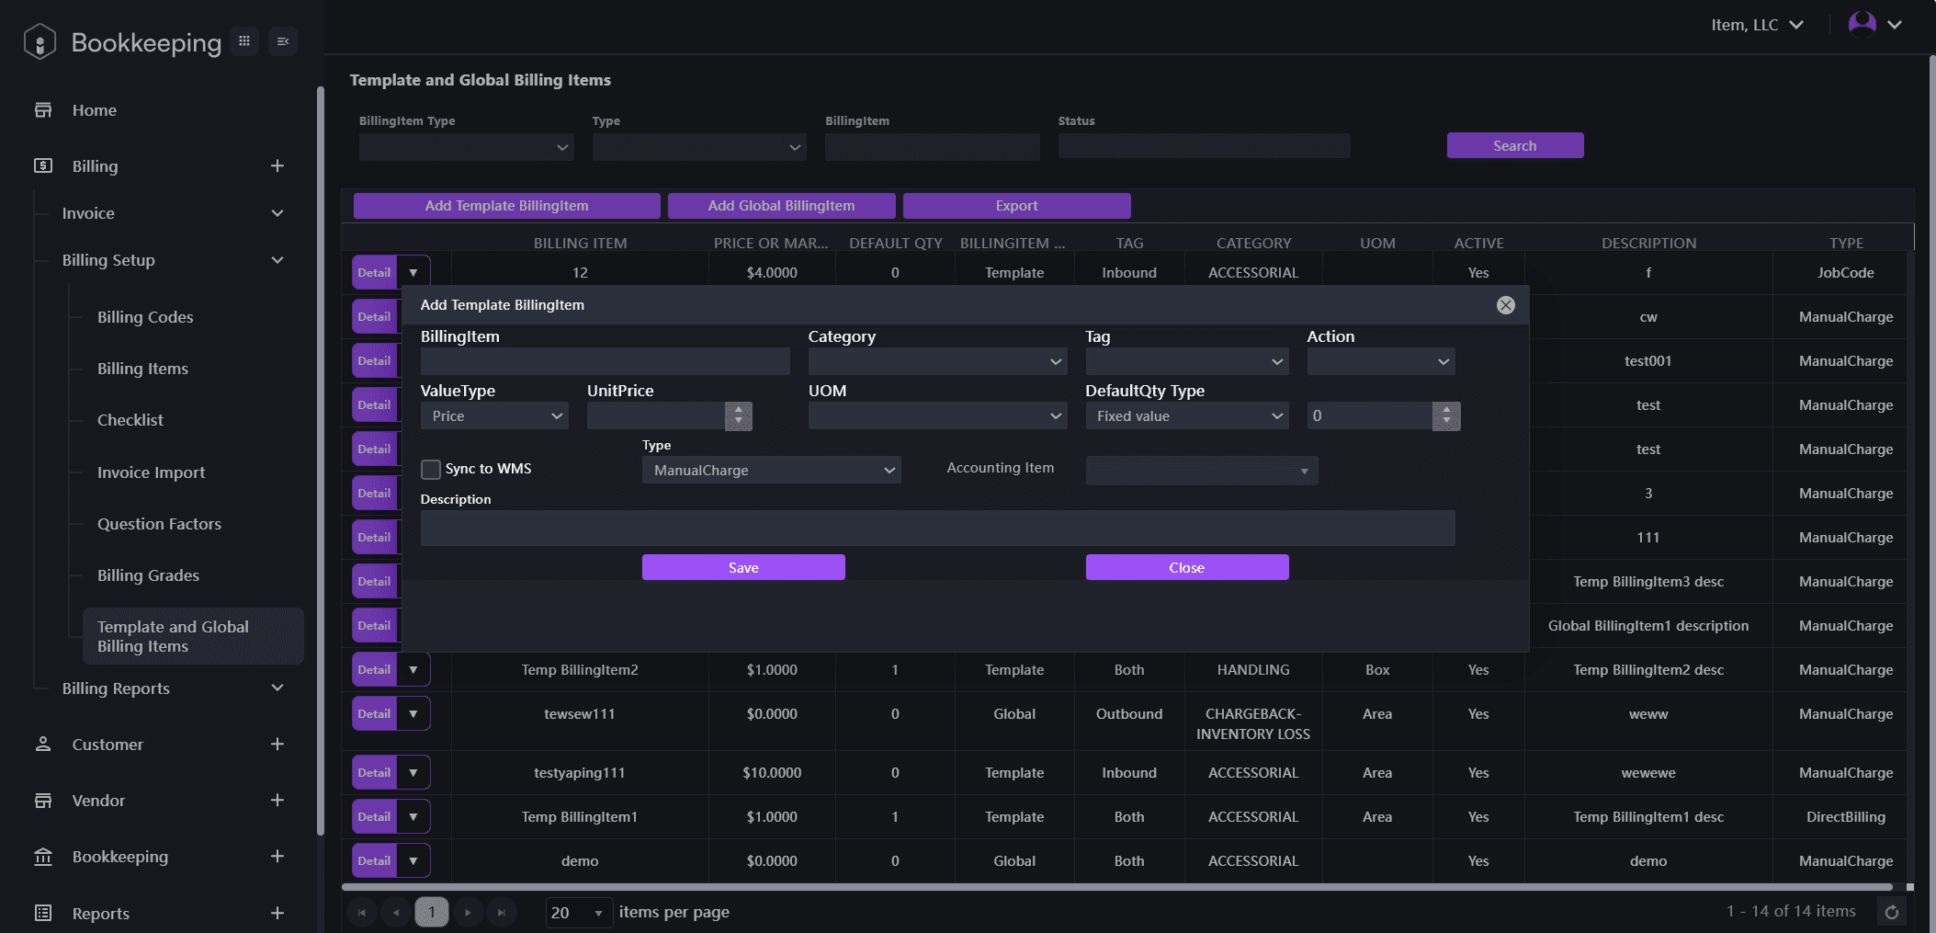Open Invoice Import menu item
The width and height of the screenshot is (1936, 933).
151,472
